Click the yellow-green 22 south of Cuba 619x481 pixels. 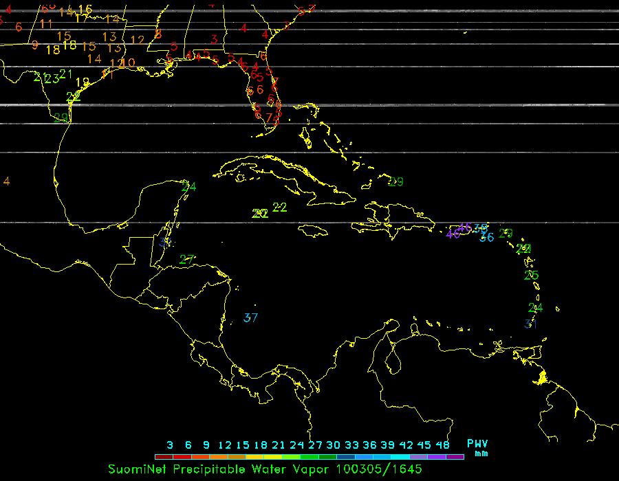(280, 207)
